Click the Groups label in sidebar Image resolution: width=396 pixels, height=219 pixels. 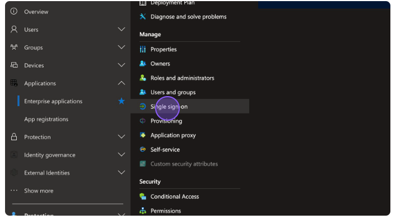click(34, 47)
